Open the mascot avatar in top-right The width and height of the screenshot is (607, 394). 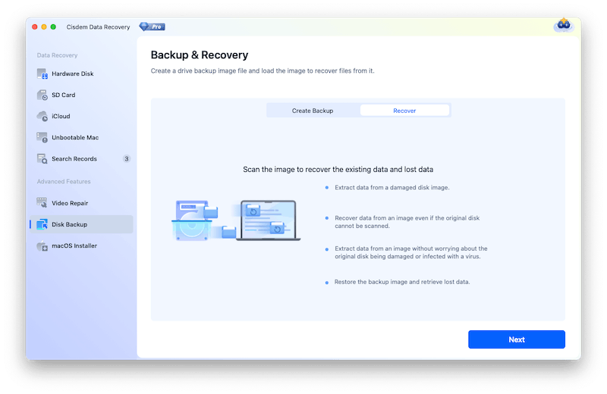click(563, 25)
